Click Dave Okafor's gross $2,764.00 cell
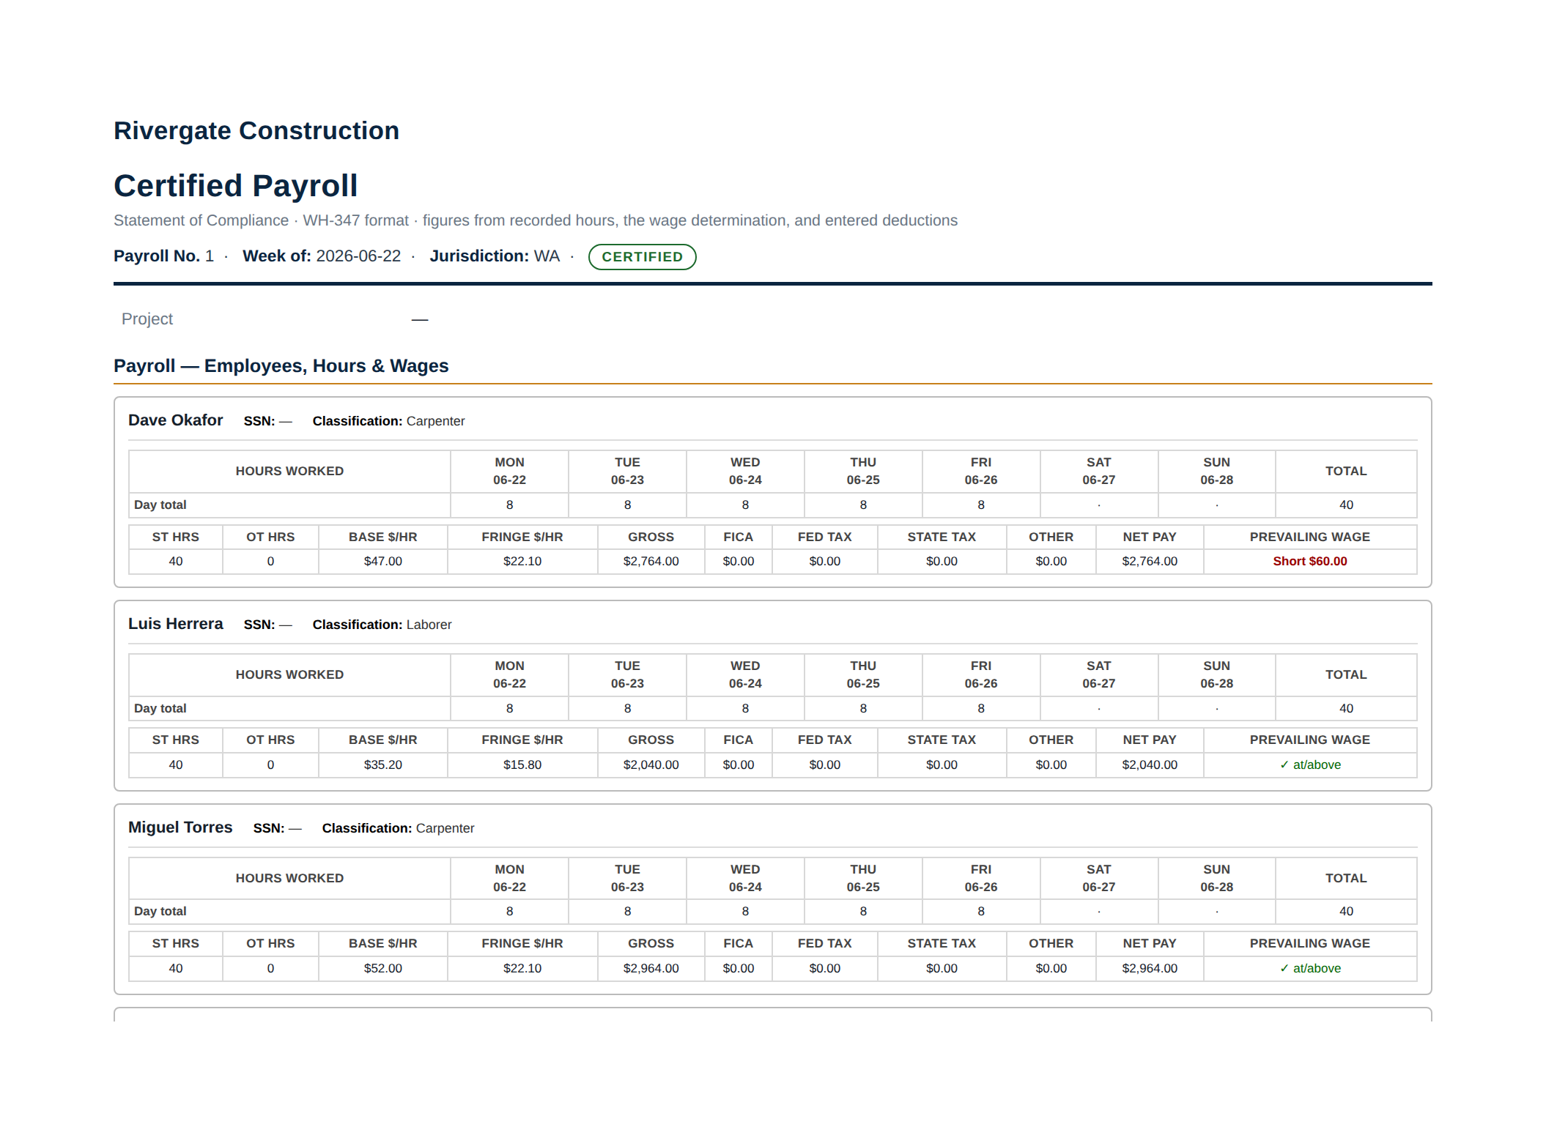This screenshot has height=1135, width=1546. click(651, 562)
